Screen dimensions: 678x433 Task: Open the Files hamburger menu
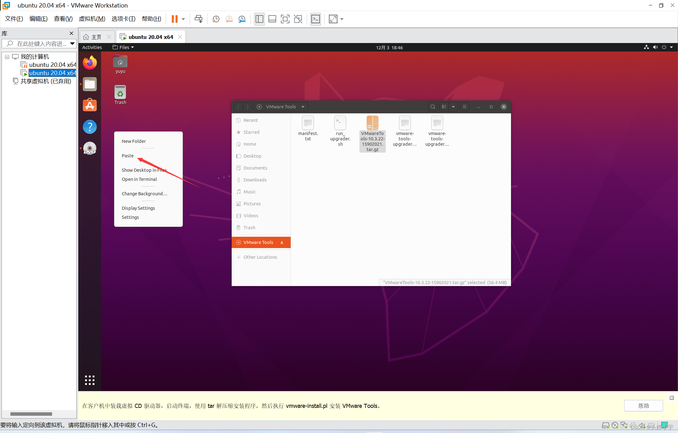tap(464, 107)
